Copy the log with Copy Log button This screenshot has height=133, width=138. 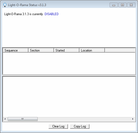pos(80,126)
